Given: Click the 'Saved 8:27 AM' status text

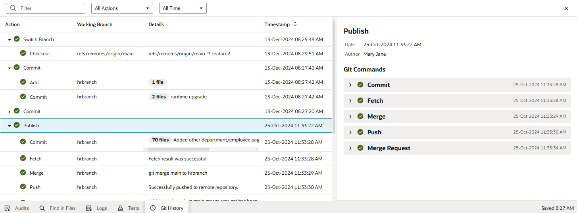Looking at the screenshot, I should pos(557,208).
